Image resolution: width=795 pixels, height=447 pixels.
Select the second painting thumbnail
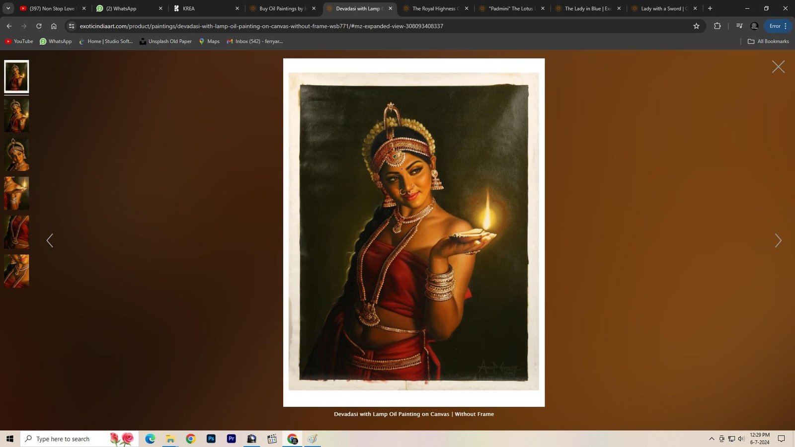[x=16, y=115]
